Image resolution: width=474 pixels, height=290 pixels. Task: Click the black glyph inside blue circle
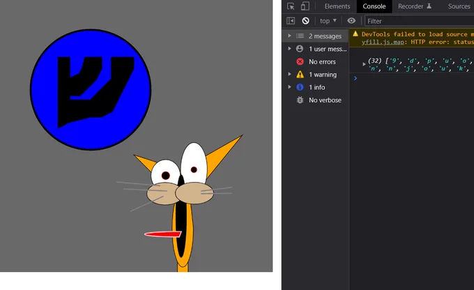(x=95, y=91)
